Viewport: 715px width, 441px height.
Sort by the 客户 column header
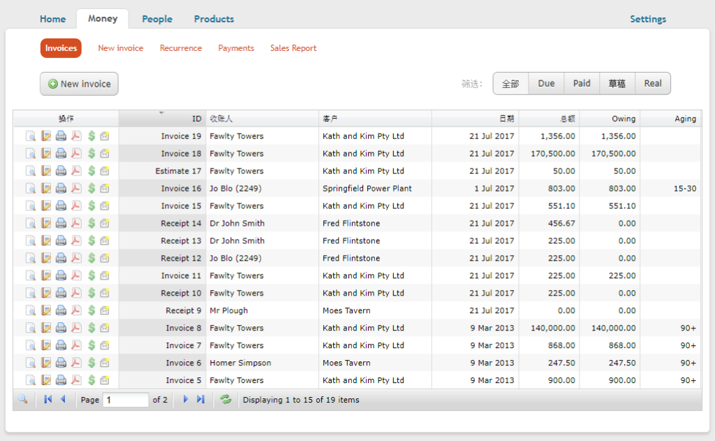375,119
